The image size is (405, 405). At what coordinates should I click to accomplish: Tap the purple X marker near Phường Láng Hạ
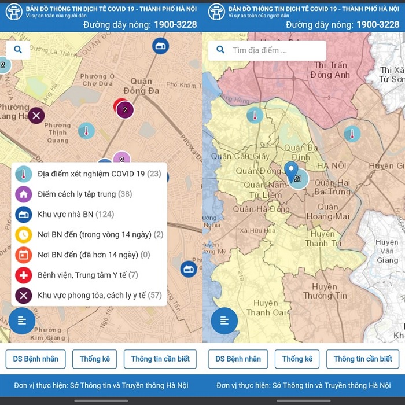pos(36,116)
